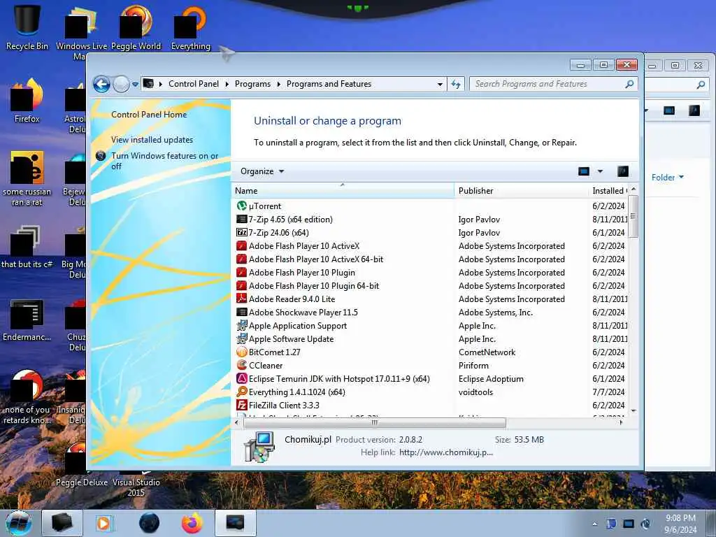The width and height of the screenshot is (716, 537).
Task: Open Control Panel Home link
Action: click(x=149, y=115)
